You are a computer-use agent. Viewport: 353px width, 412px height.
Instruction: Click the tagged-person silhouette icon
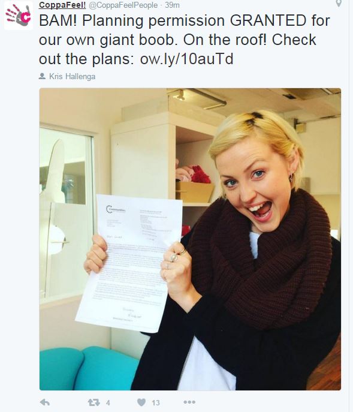pyautogui.click(x=42, y=76)
